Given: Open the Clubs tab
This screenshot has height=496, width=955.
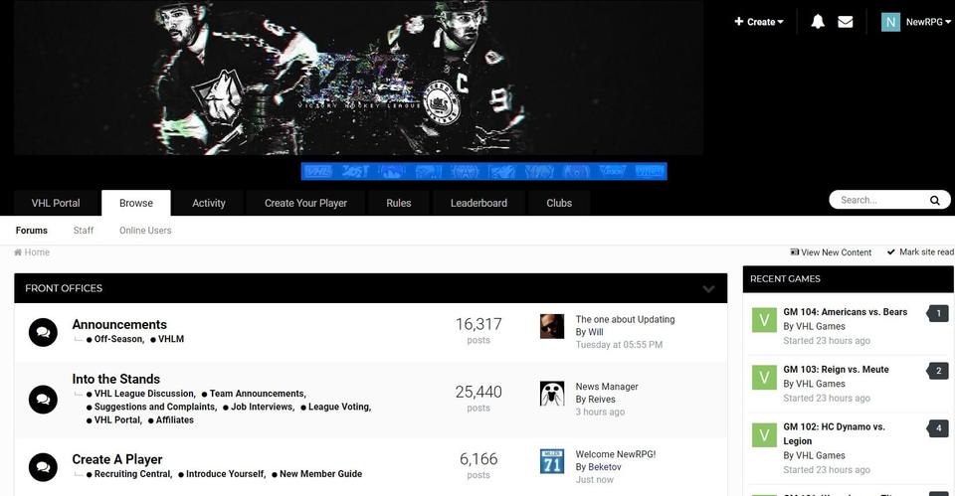Looking at the screenshot, I should click(x=559, y=203).
